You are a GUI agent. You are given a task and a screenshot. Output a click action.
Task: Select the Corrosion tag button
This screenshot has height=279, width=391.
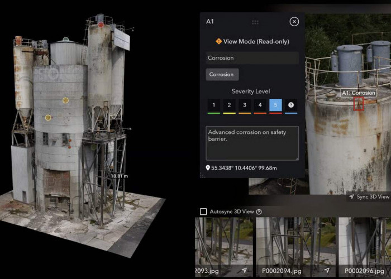[x=222, y=74]
